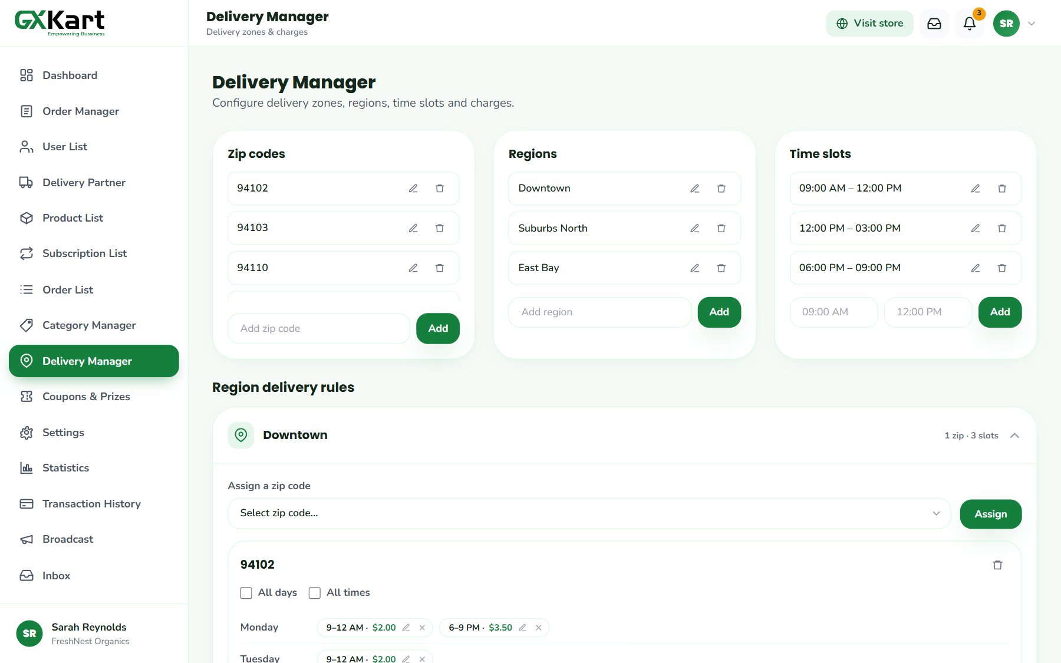
Task: Open Subscription List from the sidebar
Action: [94, 253]
